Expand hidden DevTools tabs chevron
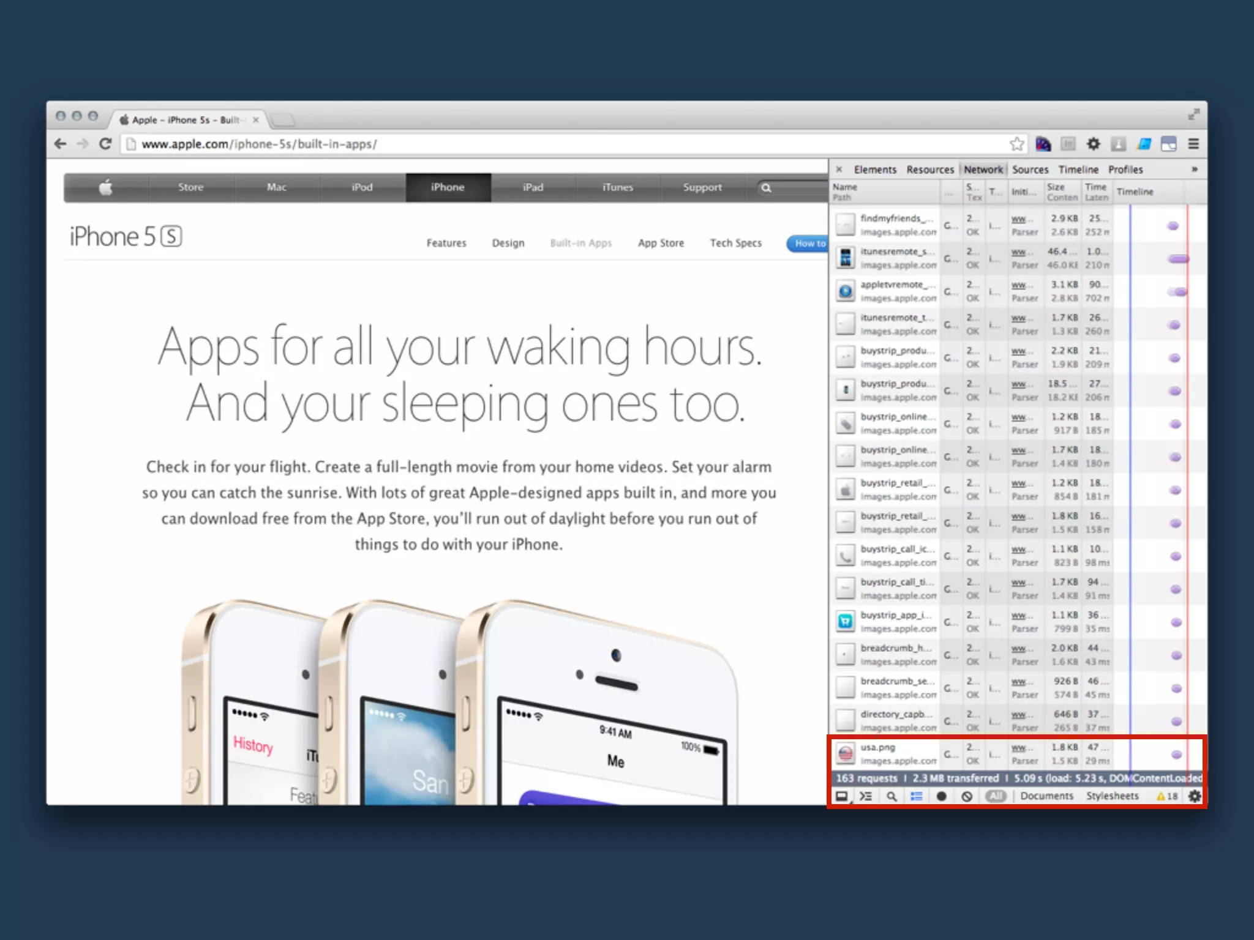This screenshot has width=1254, height=940. pyautogui.click(x=1194, y=170)
